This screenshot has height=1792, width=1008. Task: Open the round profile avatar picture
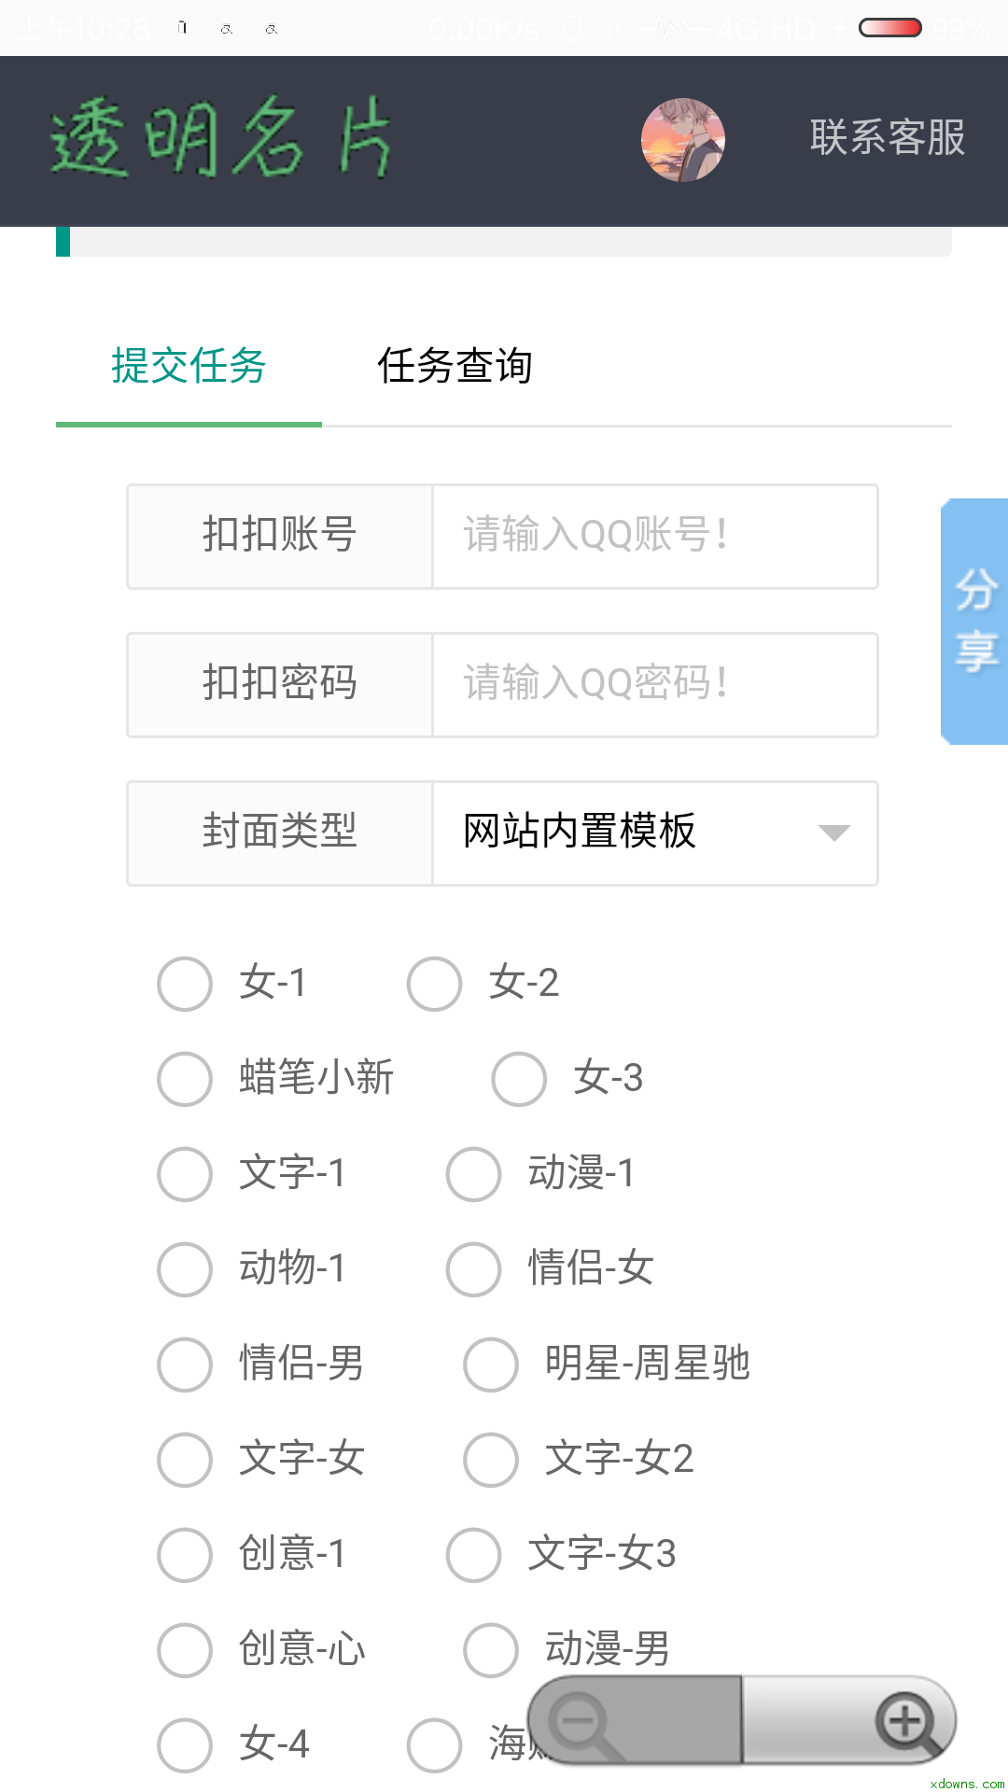tap(683, 140)
